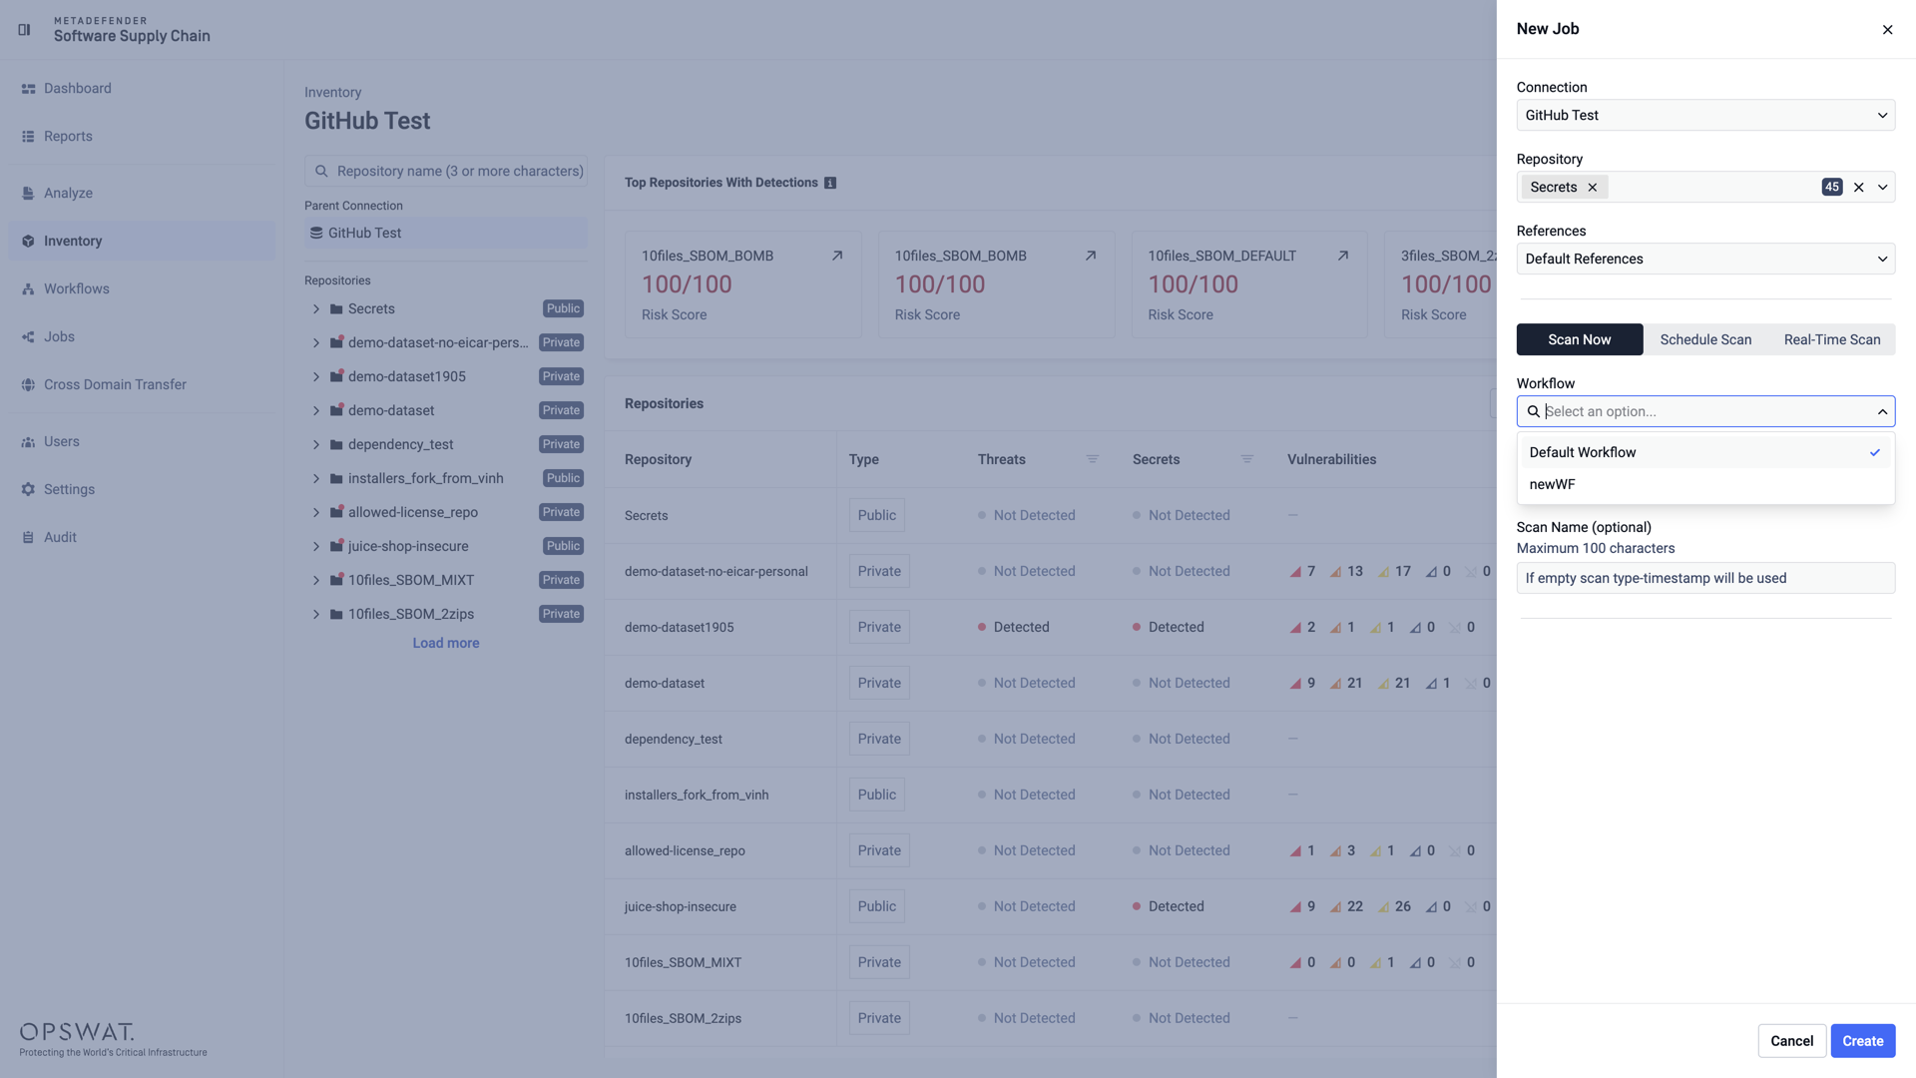This screenshot has width=1916, height=1078.
Task: Click allowed-license_repo in repositories table
Action: tap(685, 851)
